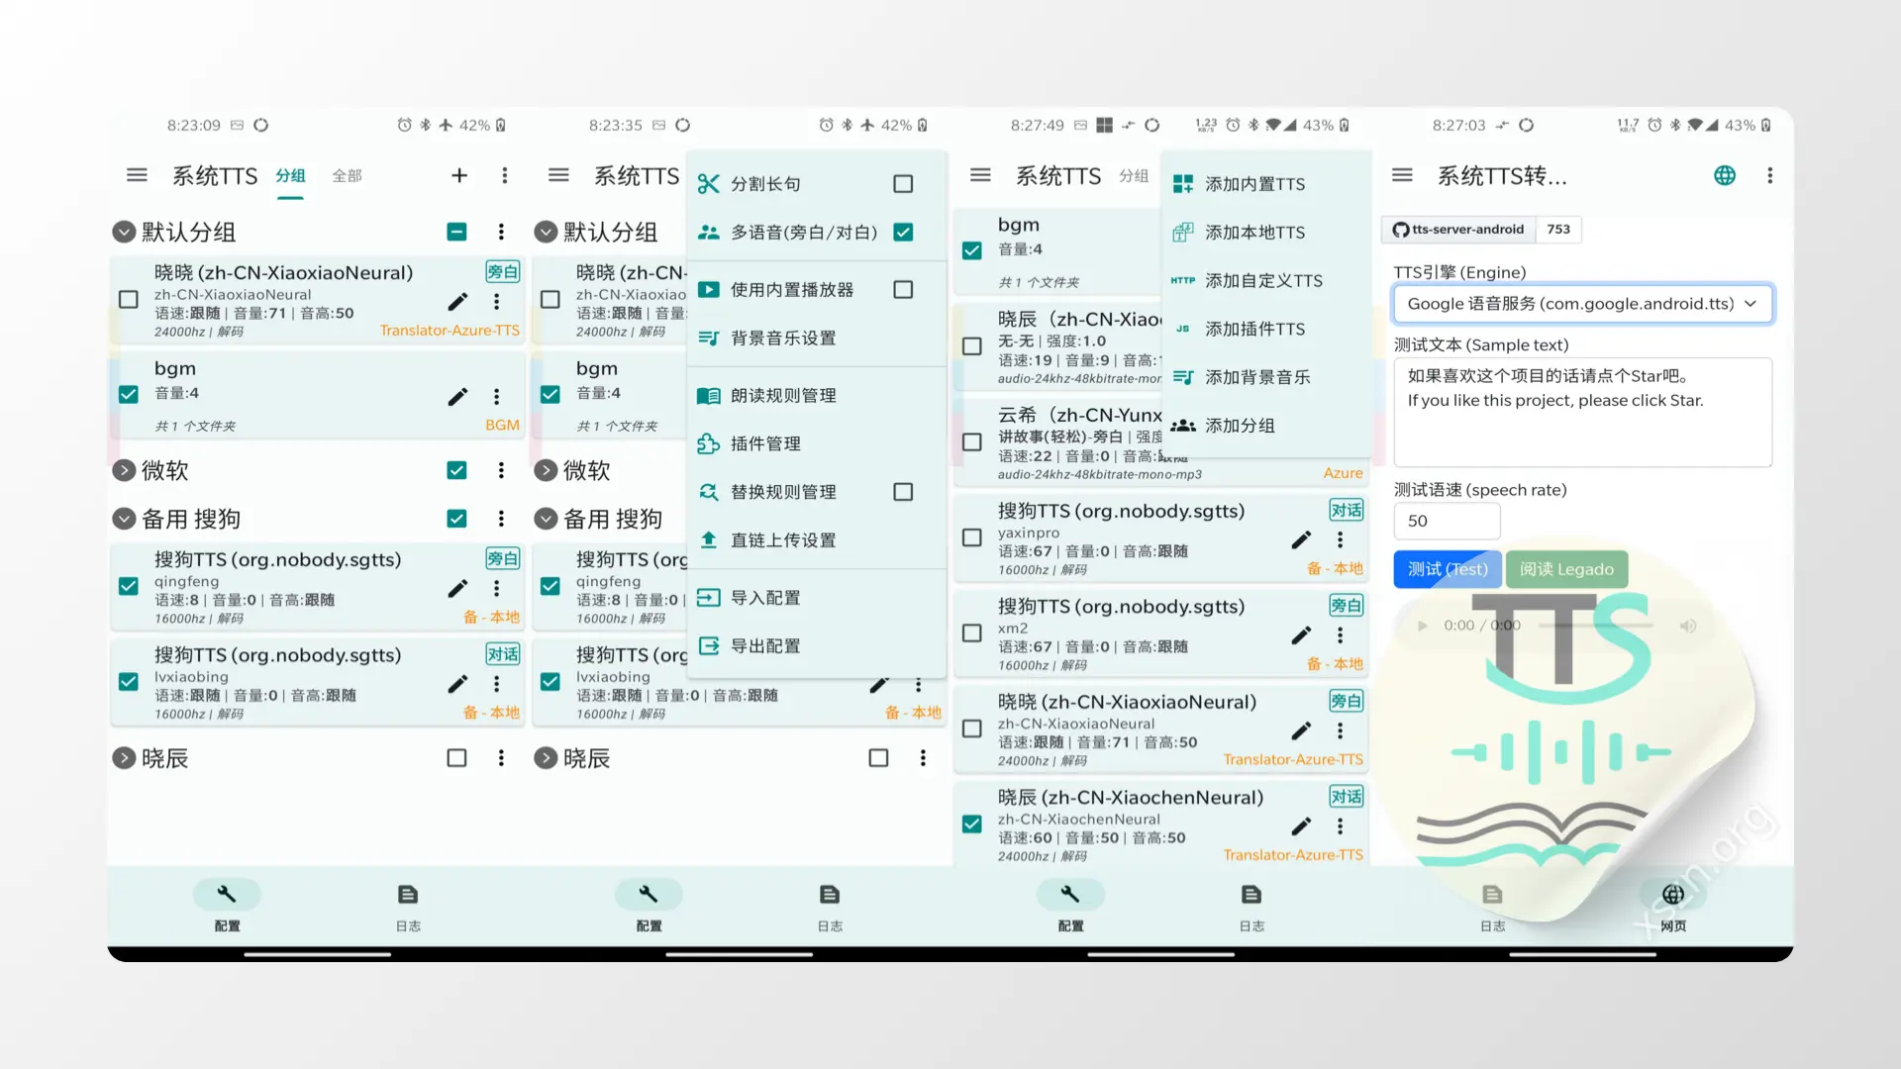Focus 测试文本 sample text box
Viewport: 1901px width, 1069px height.
(x=1582, y=412)
